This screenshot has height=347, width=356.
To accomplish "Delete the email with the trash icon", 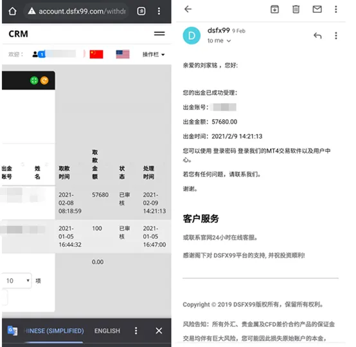I will [x=296, y=9].
